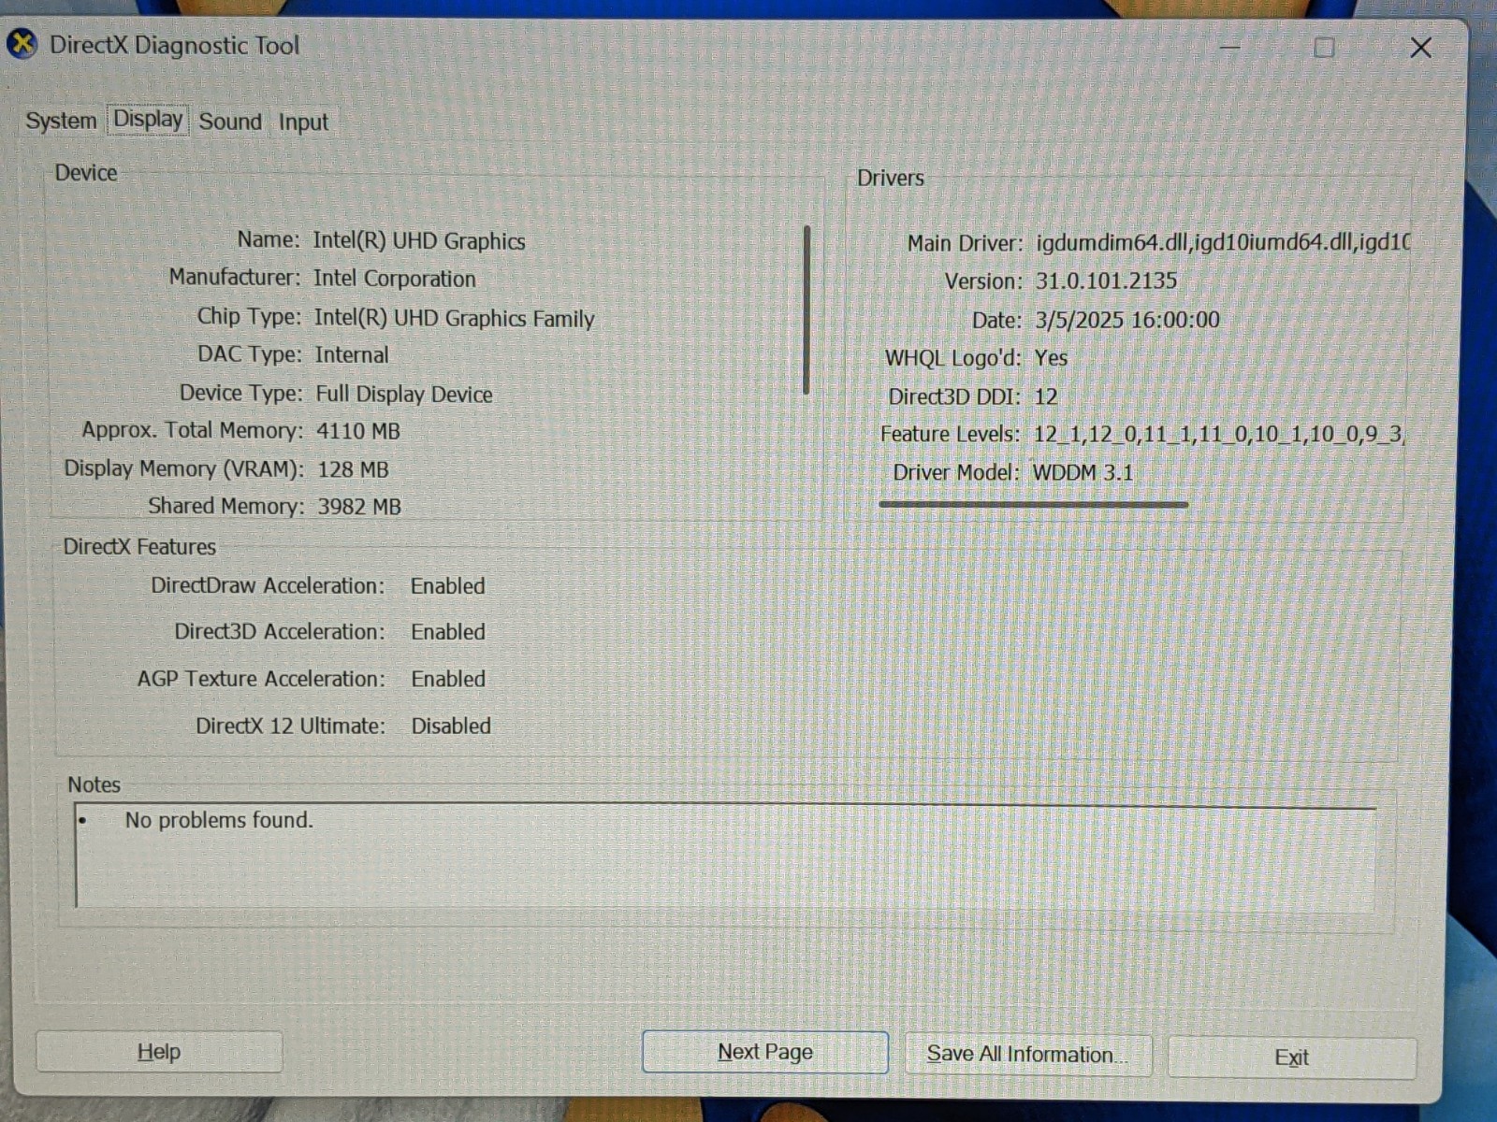The width and height of the screenshot is (1497, 1122).
Task: Click the 'Approx. Total Memory:' label
Action: point(192,430)
